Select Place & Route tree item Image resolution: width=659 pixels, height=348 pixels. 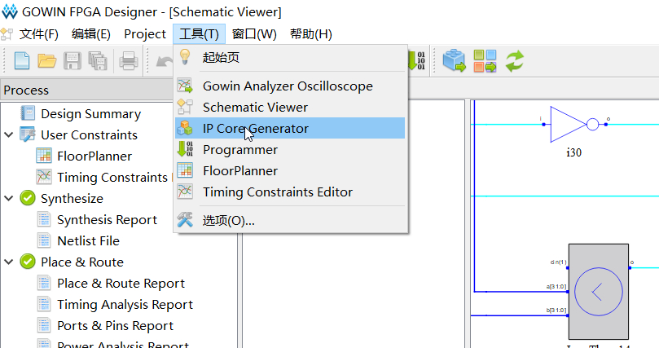(x=82, y=262)
